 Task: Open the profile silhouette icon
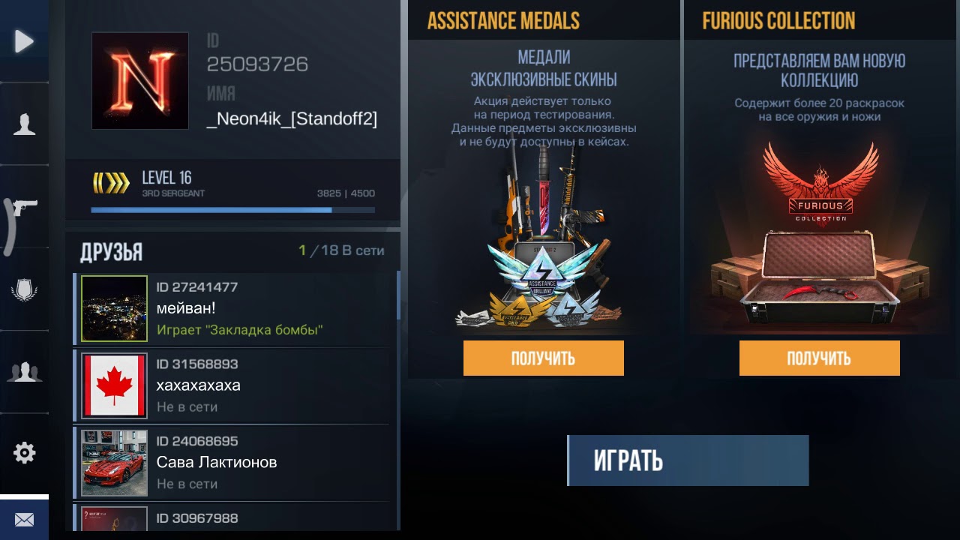click(24, 124)
